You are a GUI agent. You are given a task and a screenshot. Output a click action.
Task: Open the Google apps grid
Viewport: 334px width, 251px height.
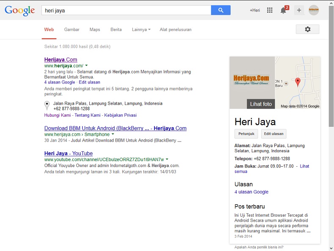click(x=270, y=10)
